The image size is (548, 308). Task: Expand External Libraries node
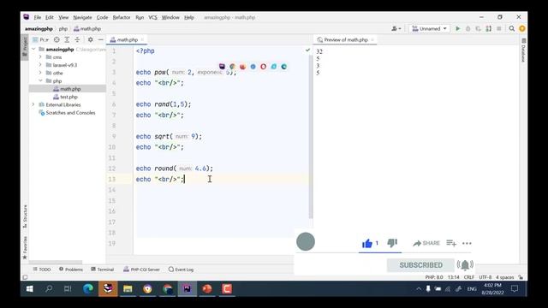point(33,104)
